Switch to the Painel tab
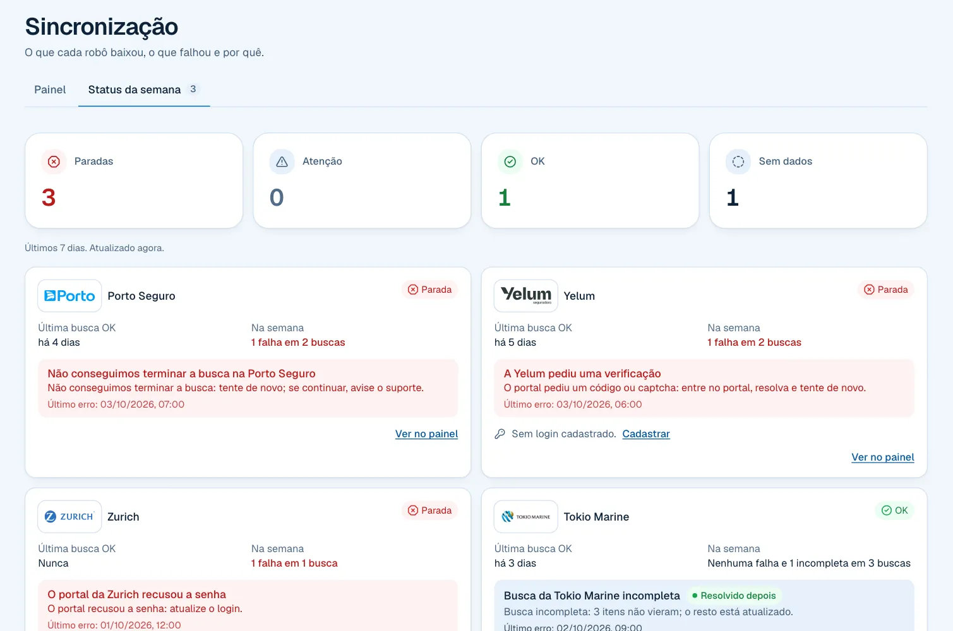Screen dimensions: 953x631 click(50, 90)
